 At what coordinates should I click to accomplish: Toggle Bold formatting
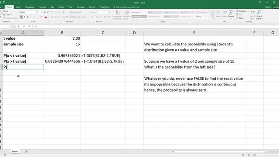coord(21,17)
